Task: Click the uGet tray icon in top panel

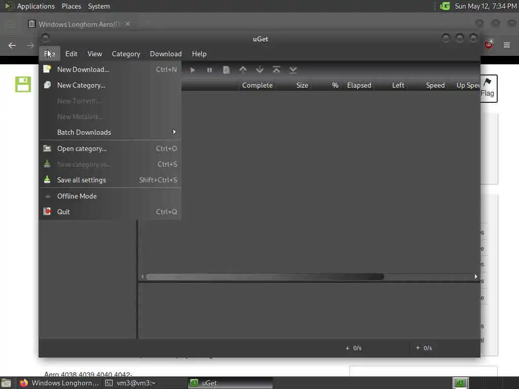Action: click(x=445, y=6)
